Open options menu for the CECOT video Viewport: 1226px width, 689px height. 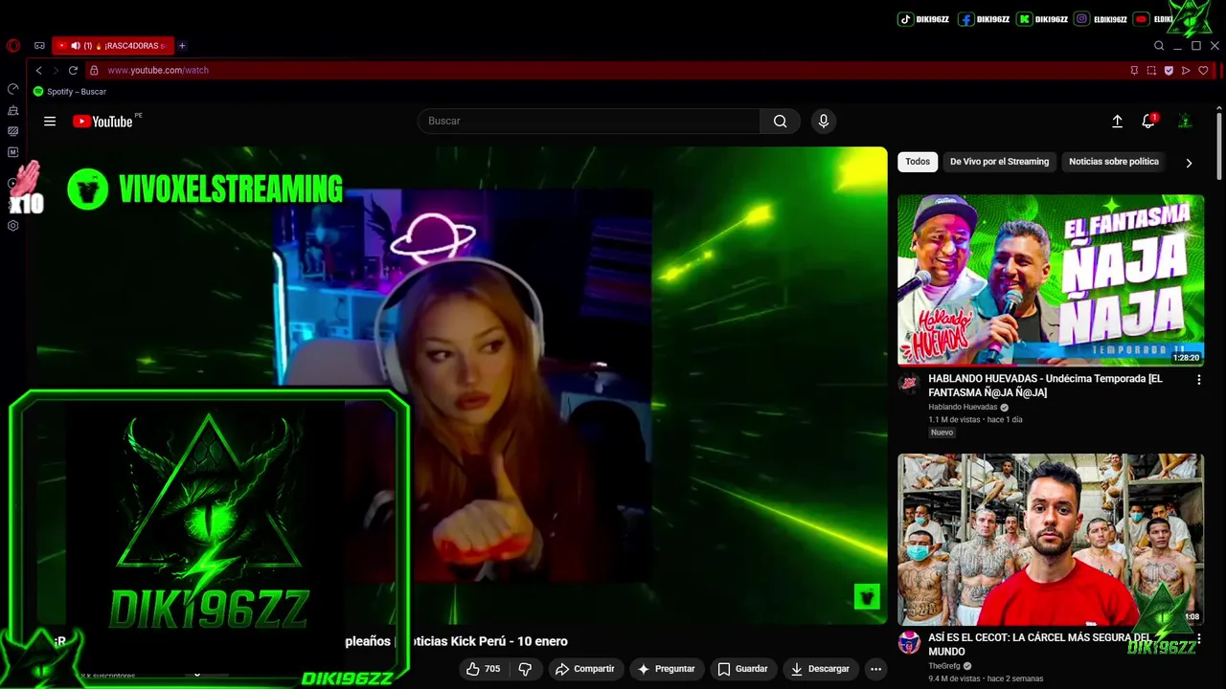click(x=1198, y=638)
